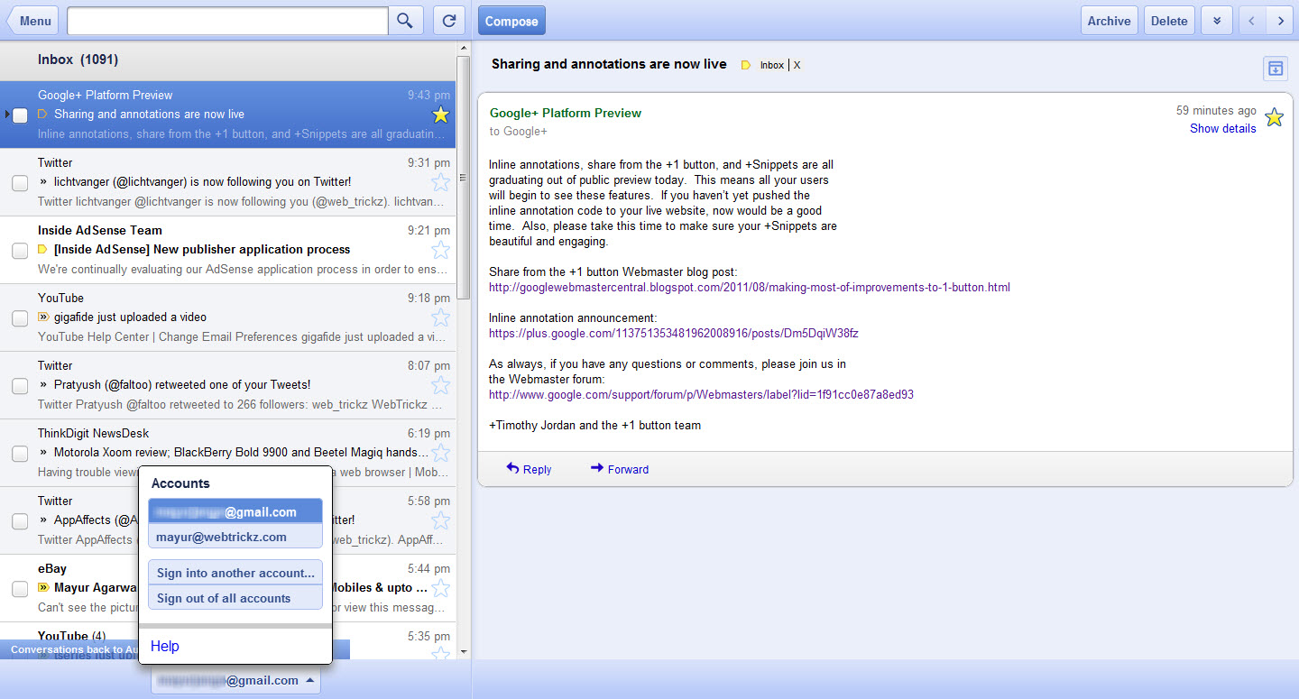Viewport: 1299px width, 699px height.
Task: Open the Motorola Xoom review email
Action: [228, 453]
